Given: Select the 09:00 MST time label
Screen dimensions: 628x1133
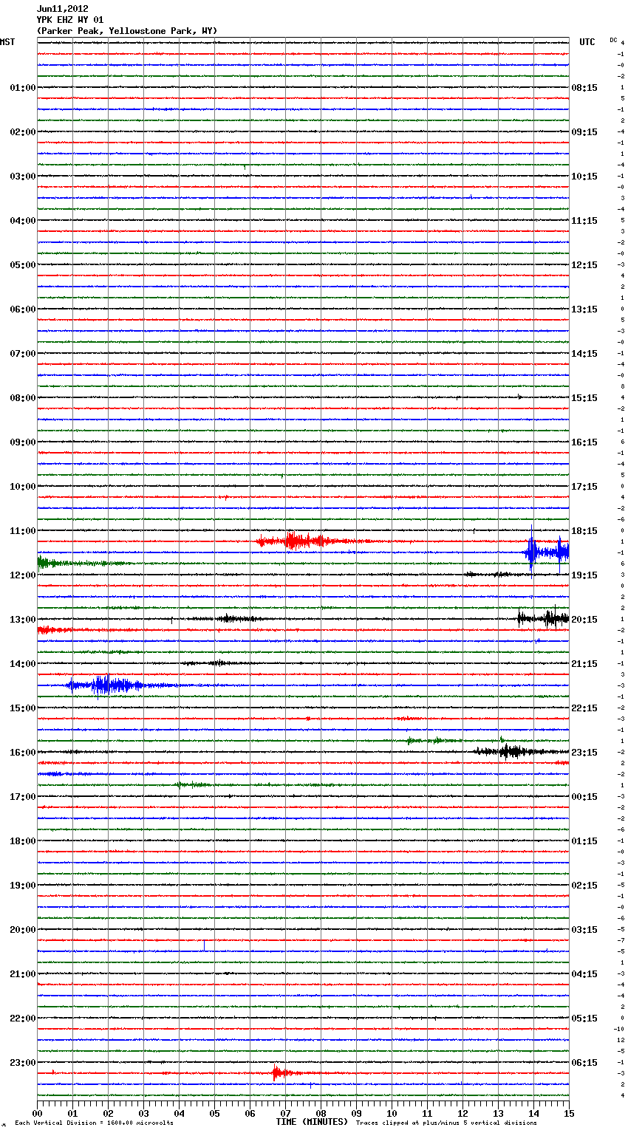Looking at the screenshot, I should (x=22, y=442).
